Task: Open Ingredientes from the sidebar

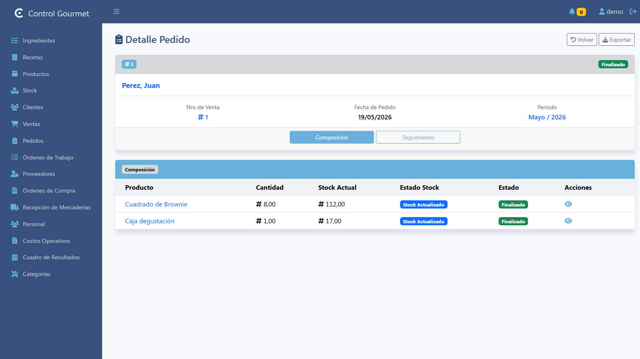Action: 39,40
